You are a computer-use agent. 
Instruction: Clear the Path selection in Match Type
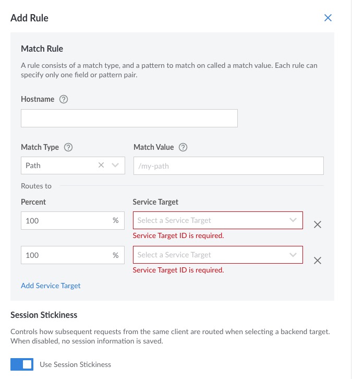pos(101,165)
